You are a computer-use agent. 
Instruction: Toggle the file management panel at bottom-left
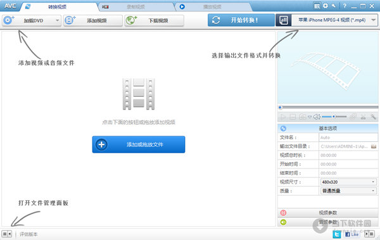coord(6,234)
